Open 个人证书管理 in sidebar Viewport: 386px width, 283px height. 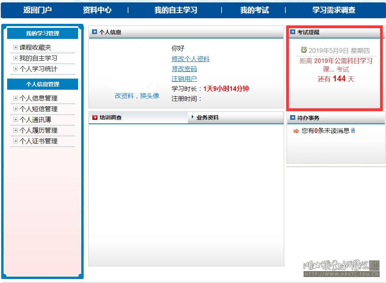[x=38, y=141]
